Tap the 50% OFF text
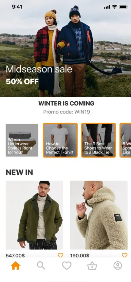This screenshot has width=131, height=282. pos(22,81)
